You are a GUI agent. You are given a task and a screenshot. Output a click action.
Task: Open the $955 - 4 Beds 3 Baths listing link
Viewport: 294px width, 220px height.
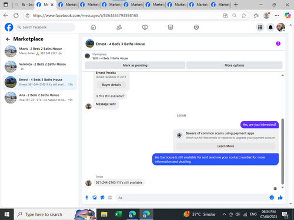click(110, 58)
